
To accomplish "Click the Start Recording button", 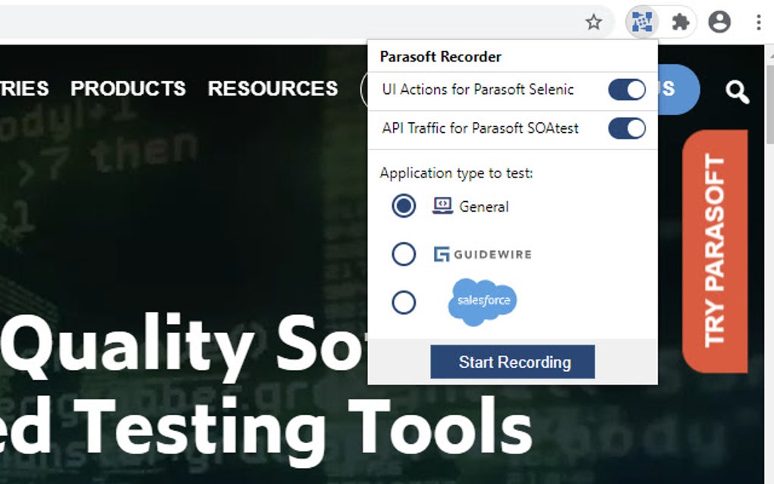I will point(512,362).
